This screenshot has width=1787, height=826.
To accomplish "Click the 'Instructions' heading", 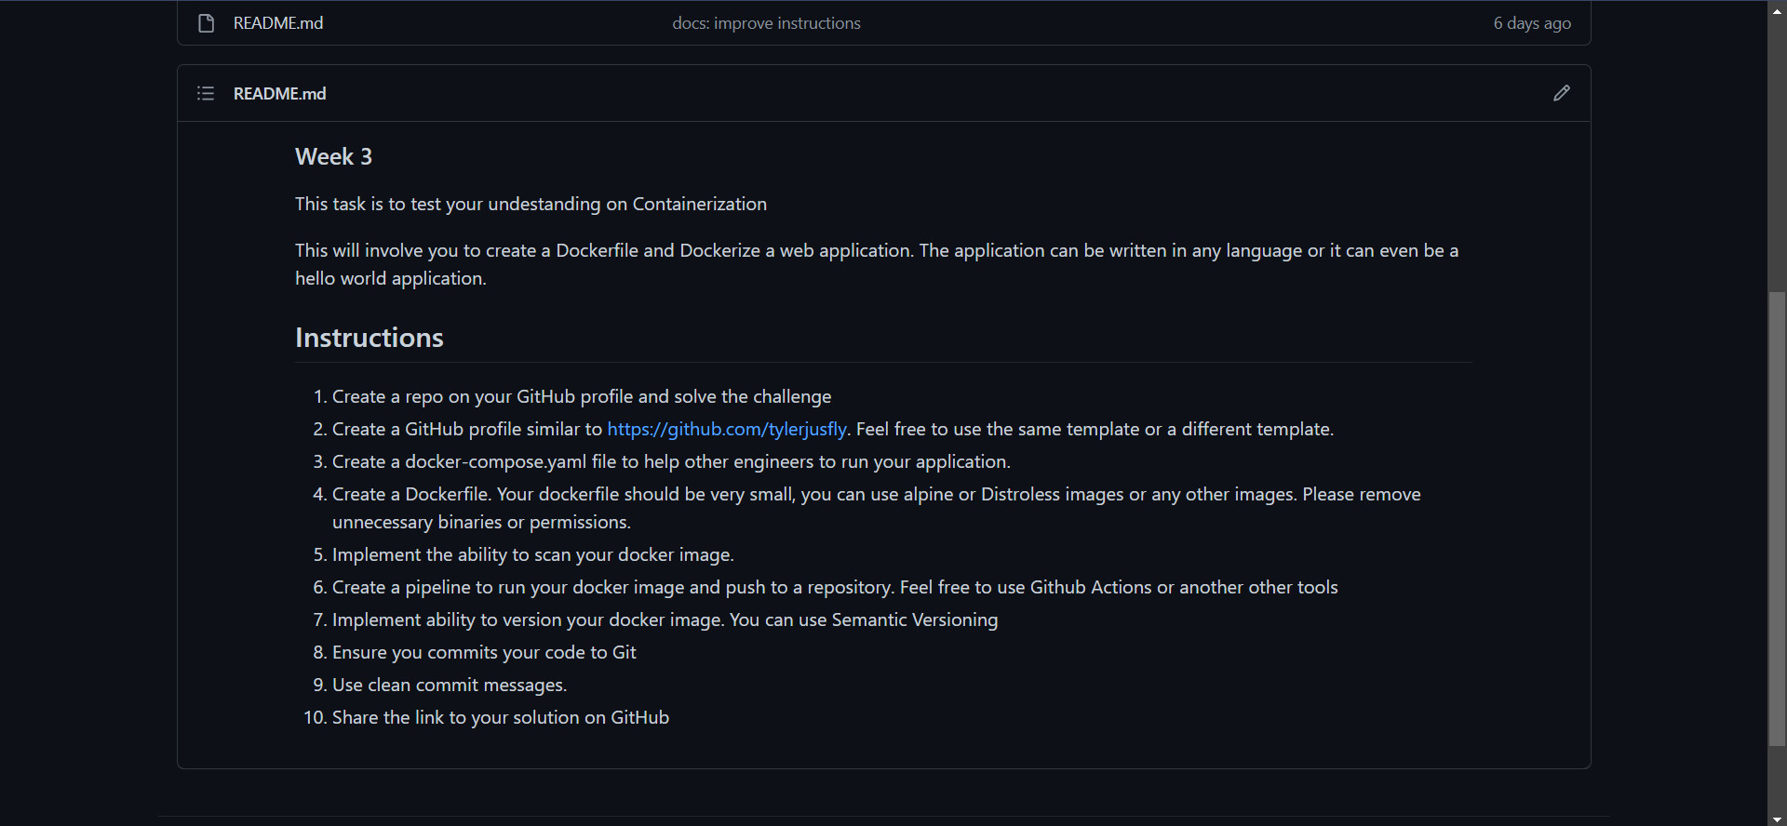I will coord(369,337).
